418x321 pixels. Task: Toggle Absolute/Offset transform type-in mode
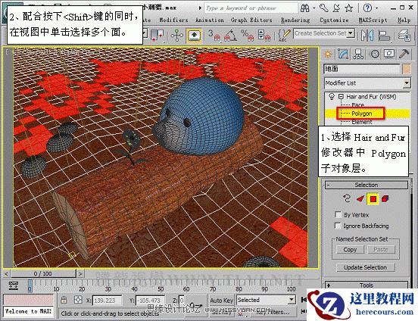pos(78,300)
